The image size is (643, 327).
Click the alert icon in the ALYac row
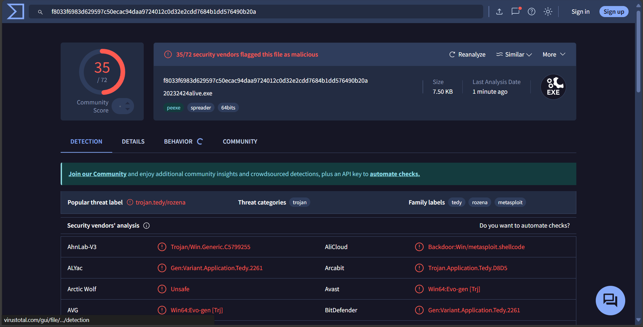(x=162, y=268)
